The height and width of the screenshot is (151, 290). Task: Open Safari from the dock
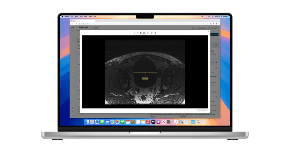(x=97, y=122)
